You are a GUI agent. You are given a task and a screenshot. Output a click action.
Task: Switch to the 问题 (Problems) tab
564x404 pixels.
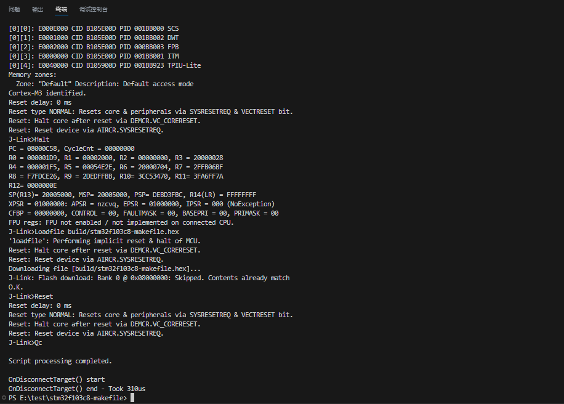pos(14,10)
